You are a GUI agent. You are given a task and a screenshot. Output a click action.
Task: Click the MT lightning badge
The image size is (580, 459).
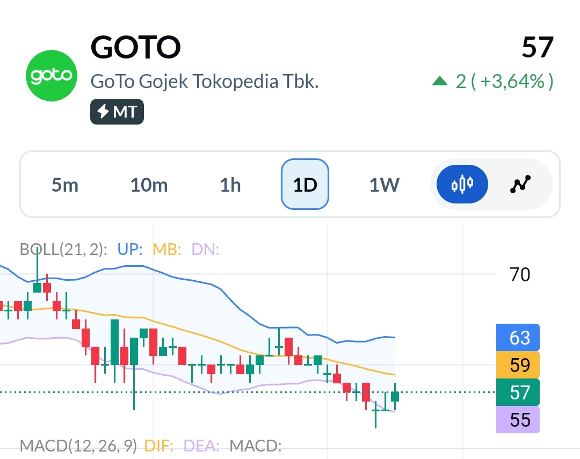tap(117, 112)
